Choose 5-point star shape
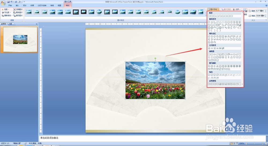Viewport: 268px width, 146px height. (x=217, y=66)
